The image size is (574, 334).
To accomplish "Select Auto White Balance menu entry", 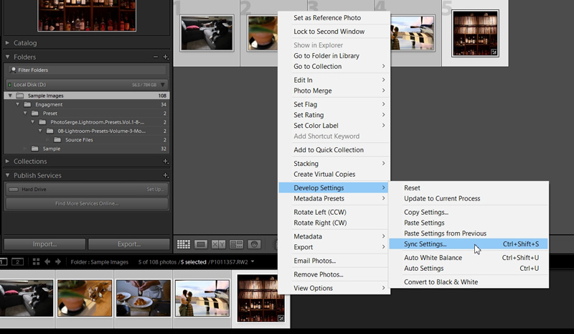I will [433, 257].
